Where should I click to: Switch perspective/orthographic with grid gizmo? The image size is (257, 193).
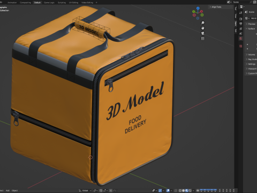[x=203, y=39]
